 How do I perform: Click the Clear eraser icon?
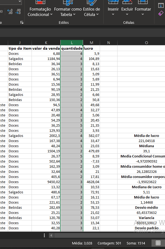pyautogui.click(x=161, y=13)
